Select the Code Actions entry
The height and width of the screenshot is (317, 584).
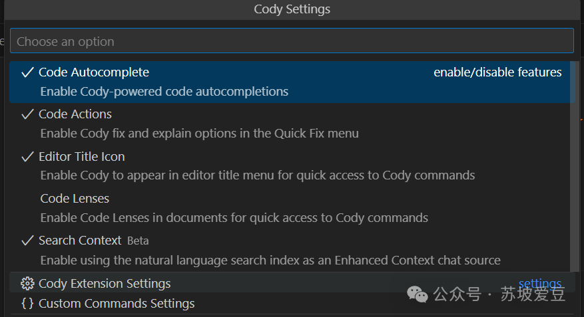coord(75,114)
